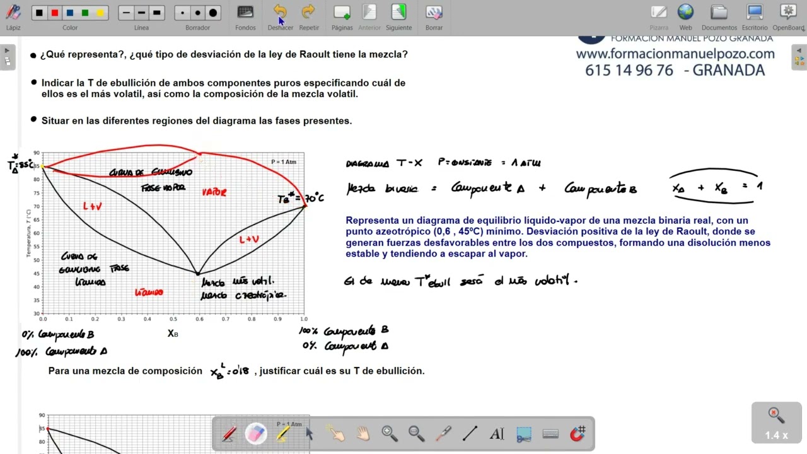Add a new page with Páginas

342,16
